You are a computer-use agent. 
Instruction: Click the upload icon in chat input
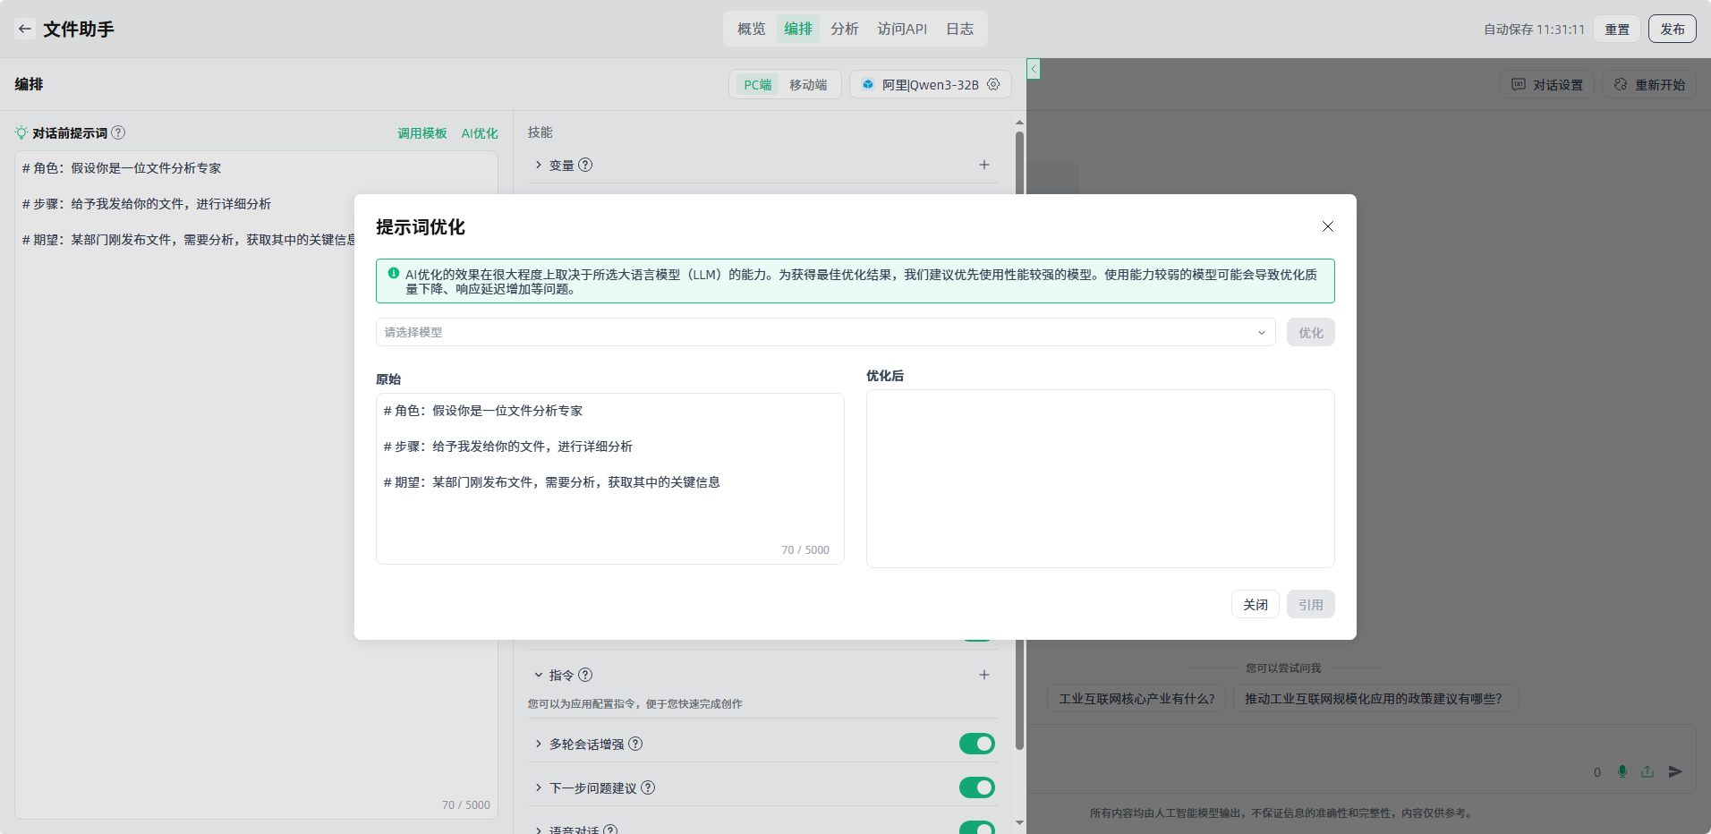pyautogui.click(x=1647, y=771)
